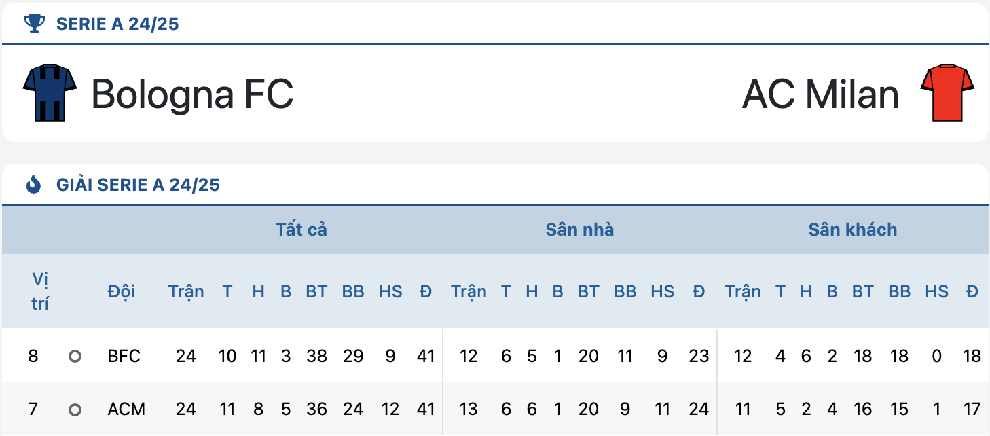Select the Sân nhà column group header
990x436 pixels.
tap(580, 230)
